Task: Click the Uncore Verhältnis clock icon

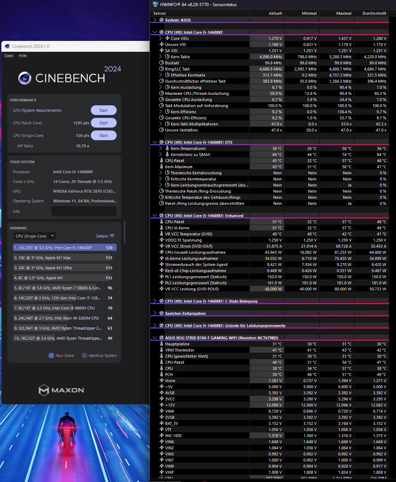Action: [162, 130]
